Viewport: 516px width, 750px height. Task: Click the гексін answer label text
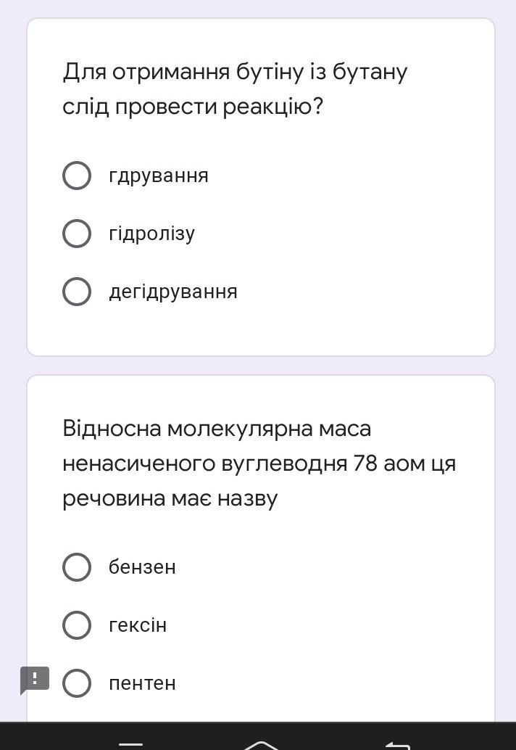coord(138,625)
